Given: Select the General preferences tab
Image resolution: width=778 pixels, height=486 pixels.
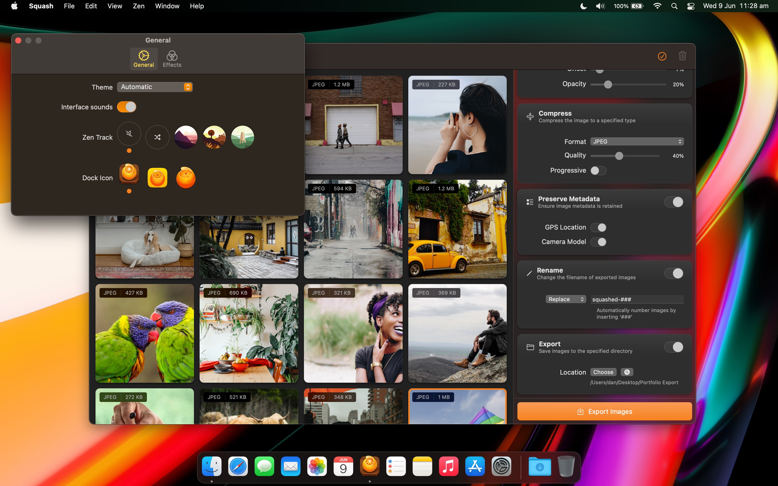Looking at the screenshot, I should 144,59.
